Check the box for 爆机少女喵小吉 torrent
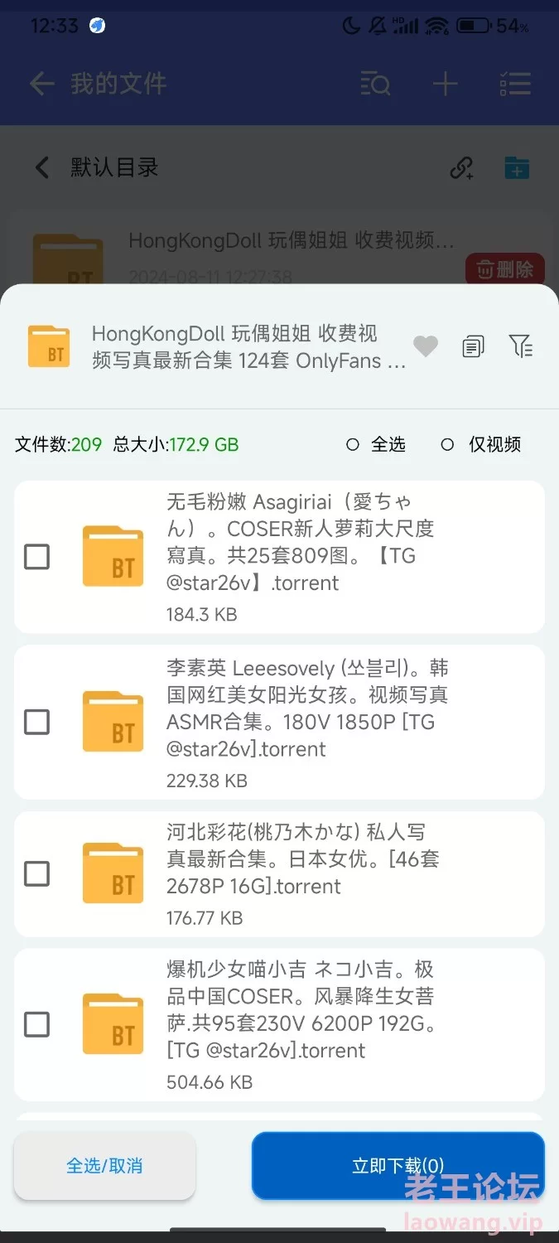 click(36, 1025)
